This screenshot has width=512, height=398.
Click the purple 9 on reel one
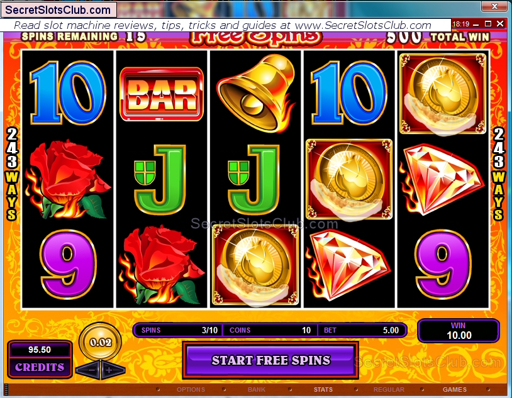68,265
